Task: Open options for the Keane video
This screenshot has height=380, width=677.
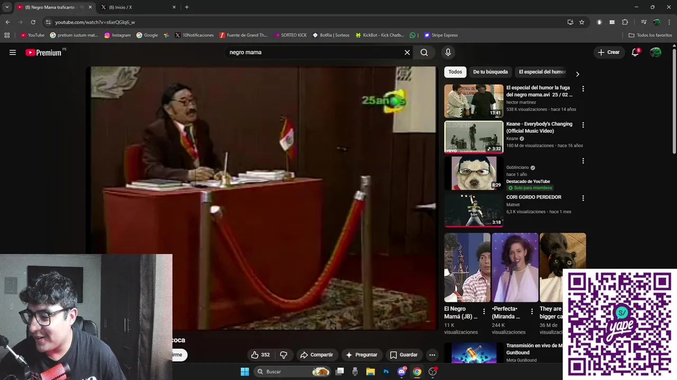Action: (x=583, y=125)
